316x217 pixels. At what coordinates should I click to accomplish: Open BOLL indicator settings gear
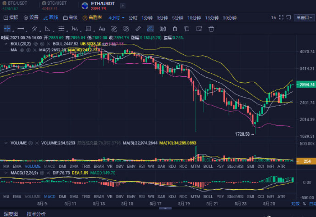pos(42,44)
